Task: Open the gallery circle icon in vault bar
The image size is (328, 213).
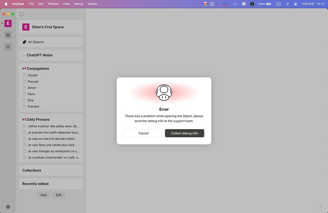Action: [x=8, y=35]
